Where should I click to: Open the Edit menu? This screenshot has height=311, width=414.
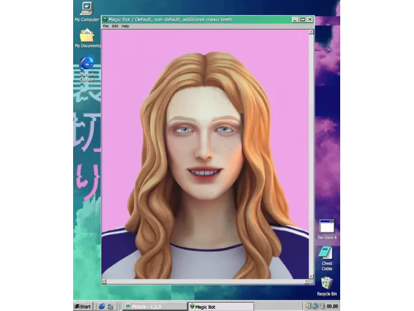(x=115, y=26)
